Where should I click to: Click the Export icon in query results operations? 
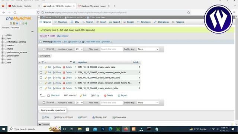pos(79,117)
